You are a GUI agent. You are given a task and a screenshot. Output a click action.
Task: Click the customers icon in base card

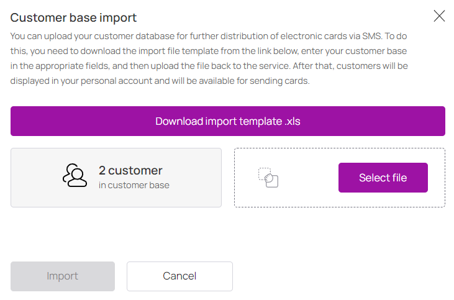point(75,176)
